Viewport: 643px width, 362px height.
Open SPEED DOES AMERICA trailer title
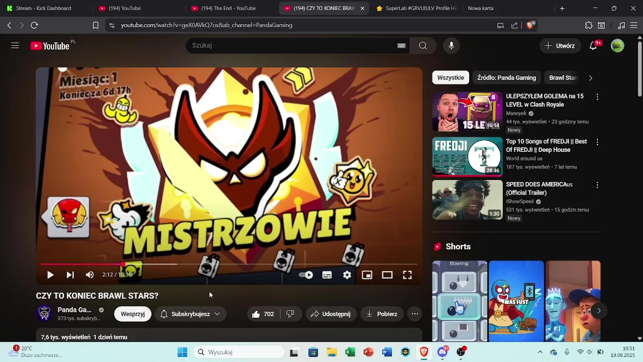pyautogui.click(x=540, y=189)
